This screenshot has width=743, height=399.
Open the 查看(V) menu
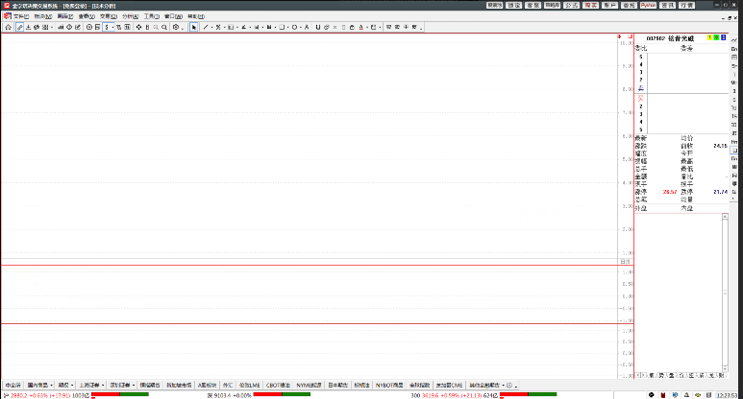pyautogui.click(x=87, y=16)
